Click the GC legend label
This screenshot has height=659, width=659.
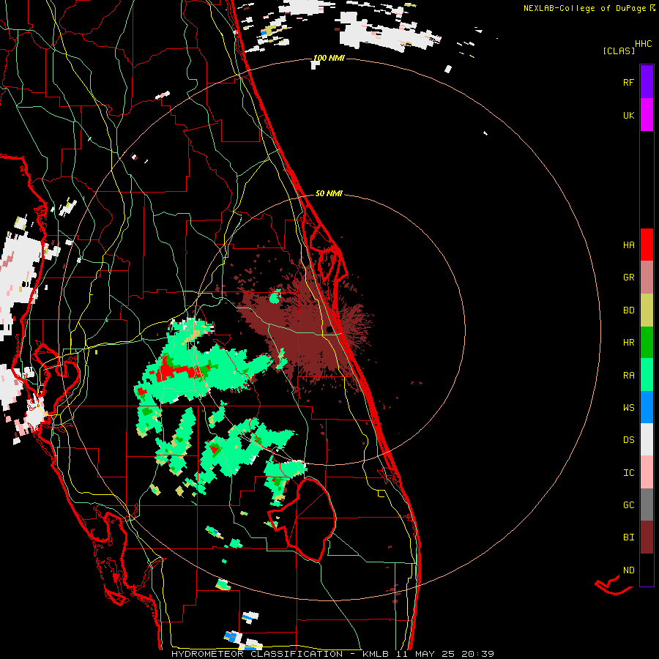pyautogui.click(x=628, y=505)
